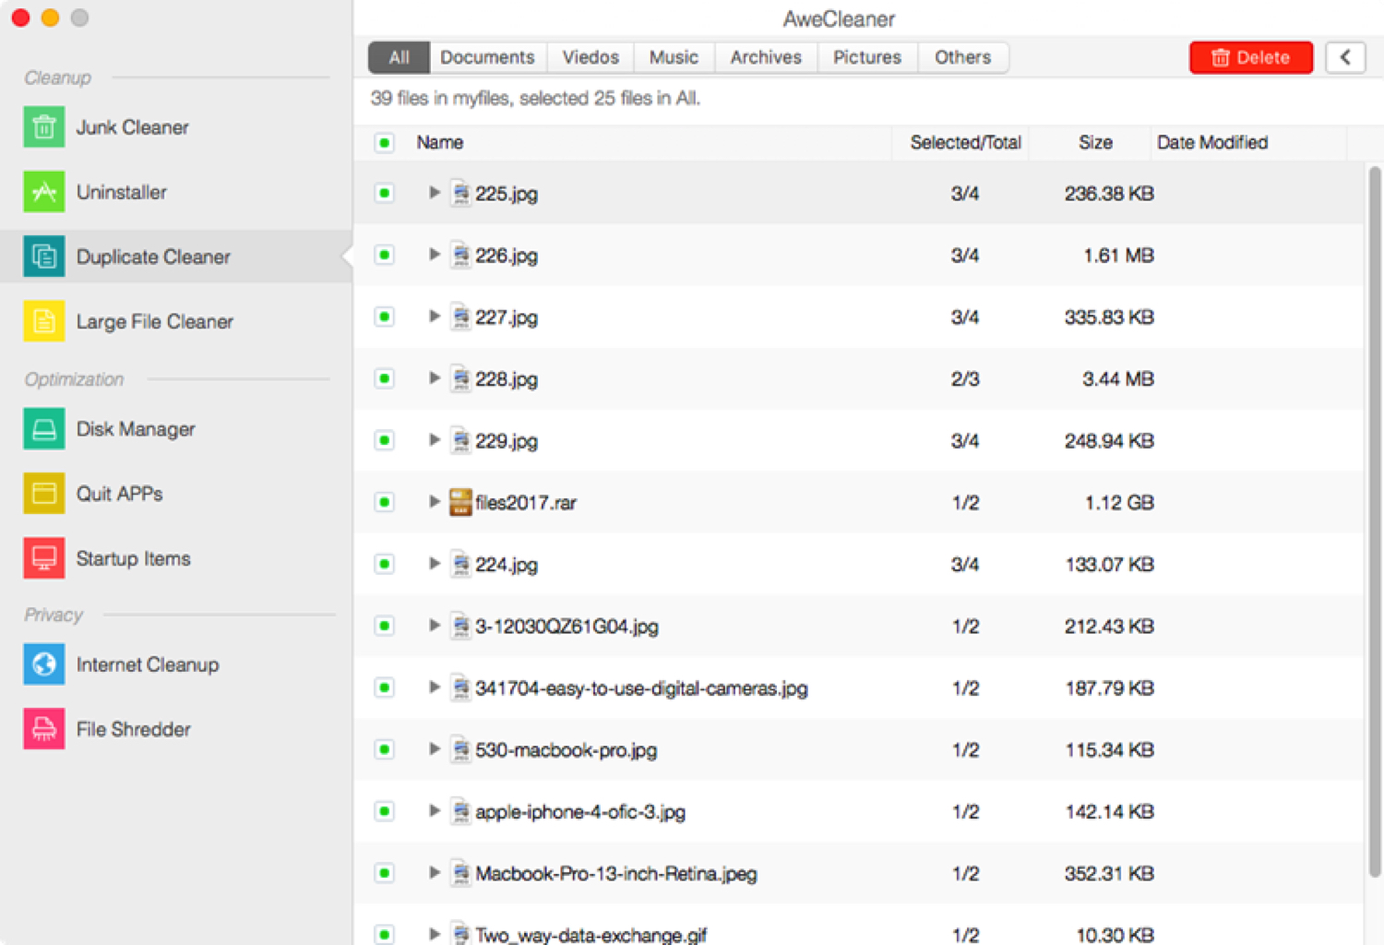This screenshot has width=1384, height=945.
Task: Sort by the Size column header
Action: [x=1095, y=142]
